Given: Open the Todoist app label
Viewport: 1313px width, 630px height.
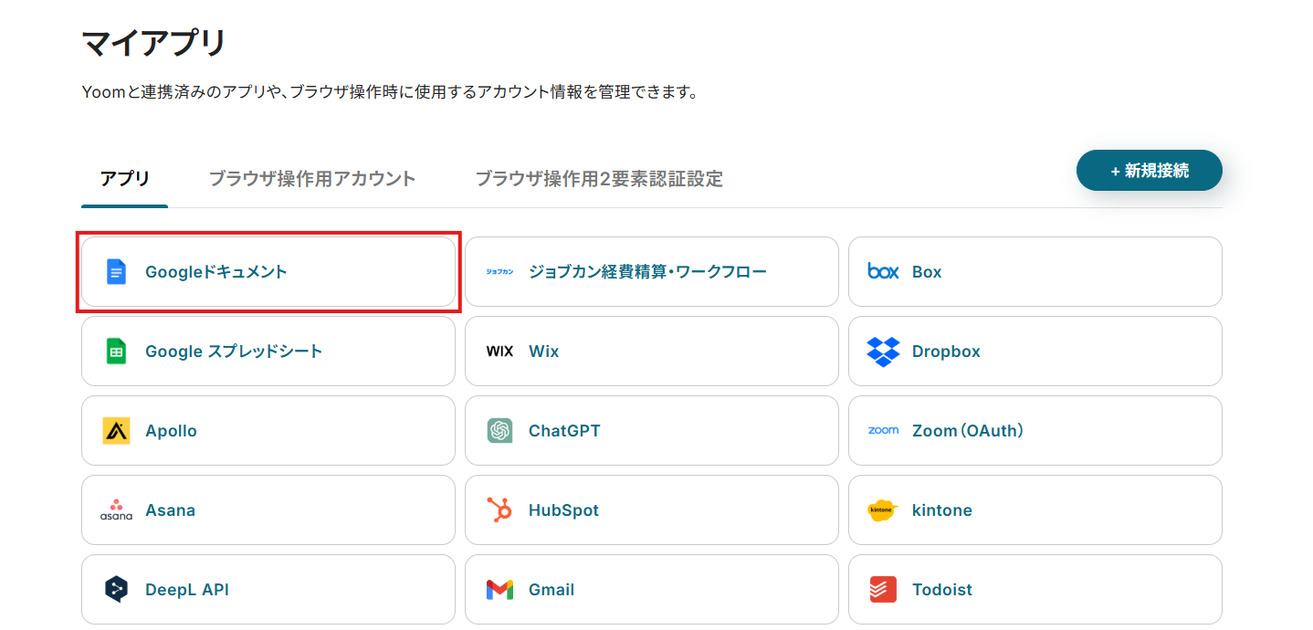Looking at the screenshot, I should [942, 590].
